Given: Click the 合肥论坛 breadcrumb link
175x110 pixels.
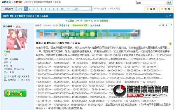Looking at the screenshot, I should pyautogui.click(x=6, y=2).
